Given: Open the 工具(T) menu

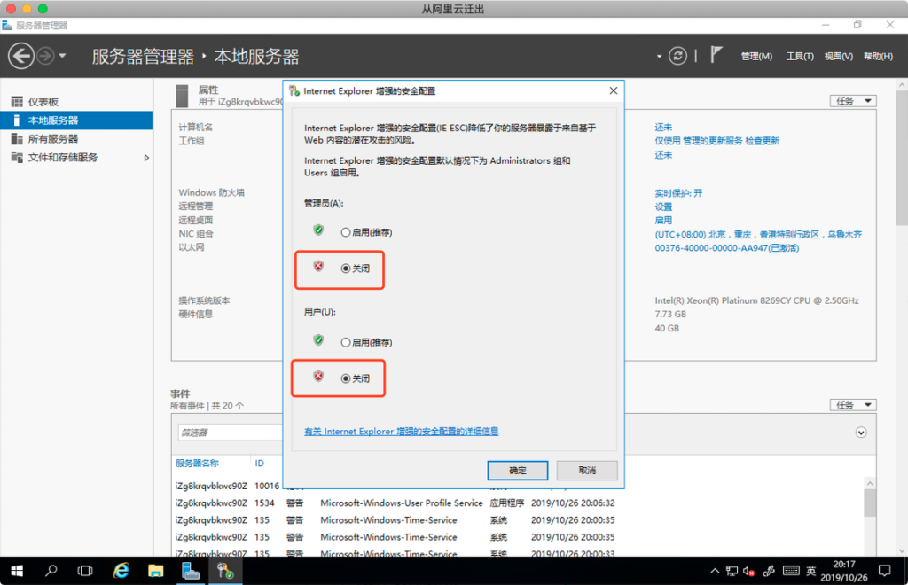Looking at the screenshot, I should (x=800, y=57).
